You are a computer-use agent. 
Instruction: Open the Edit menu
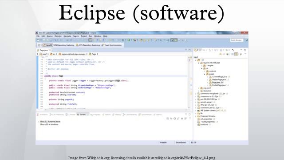coord(43,36)
